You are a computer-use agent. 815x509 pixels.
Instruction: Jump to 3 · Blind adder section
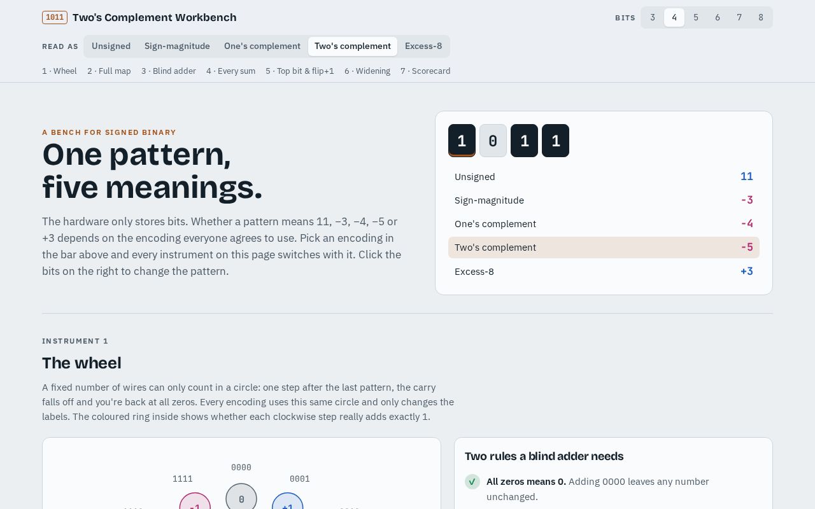point(169,71)
